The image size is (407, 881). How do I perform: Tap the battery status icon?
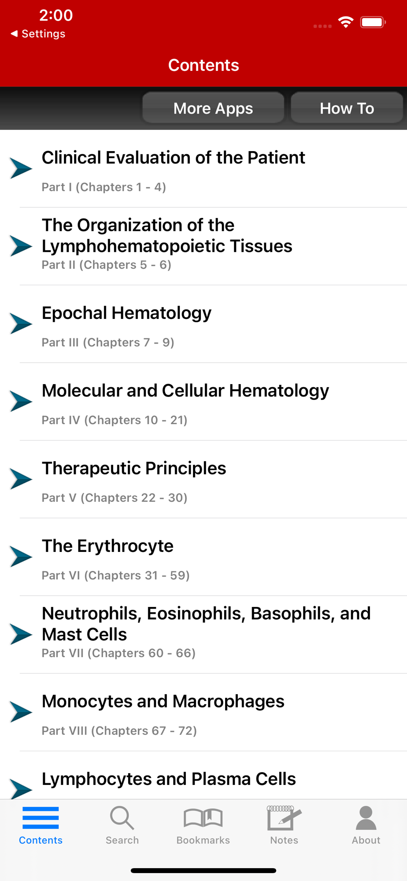[373, 22]
